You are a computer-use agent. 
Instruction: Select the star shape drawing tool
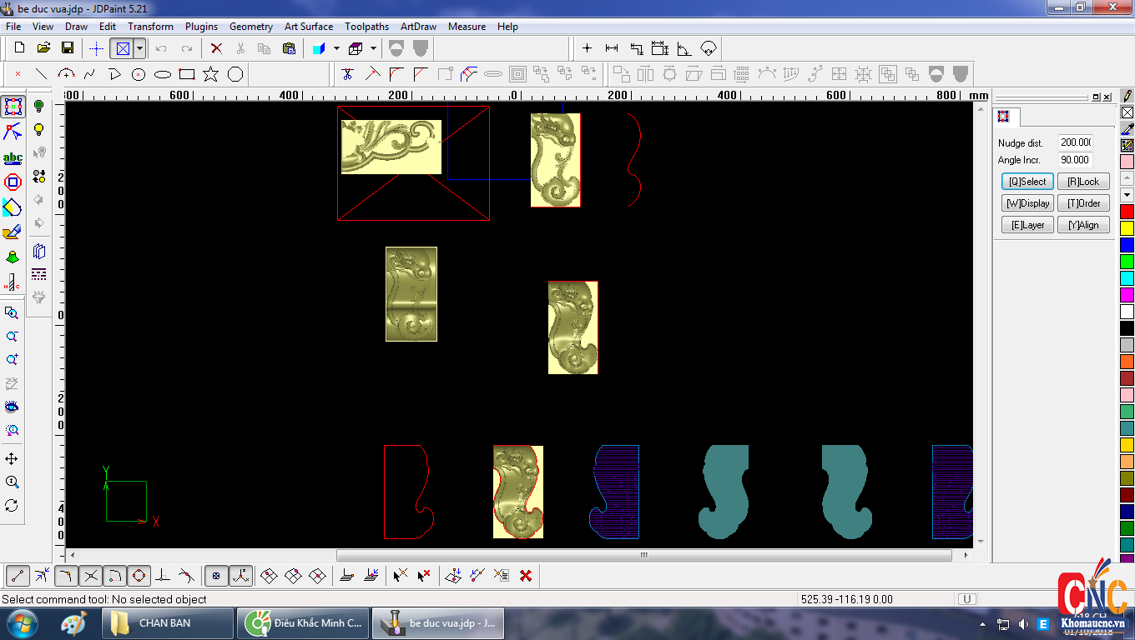tap(211, 74)
